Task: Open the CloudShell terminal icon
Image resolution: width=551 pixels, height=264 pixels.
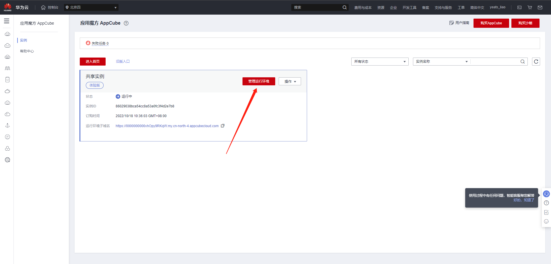Action: click(519, 7)
